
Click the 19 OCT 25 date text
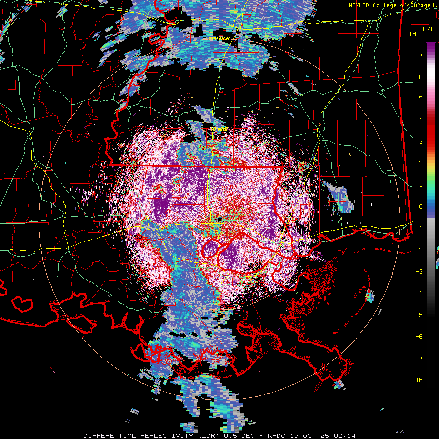coord(310,436)
